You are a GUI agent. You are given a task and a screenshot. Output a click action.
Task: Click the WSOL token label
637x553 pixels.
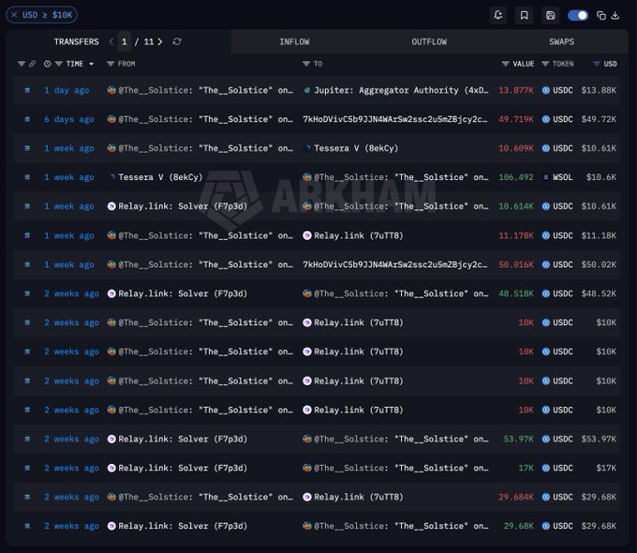click(x=563, y=177)
